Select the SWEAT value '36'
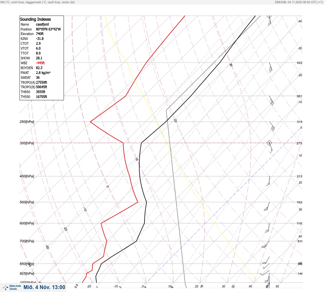This screenshot has height=292, width=325. coord(38,78)
